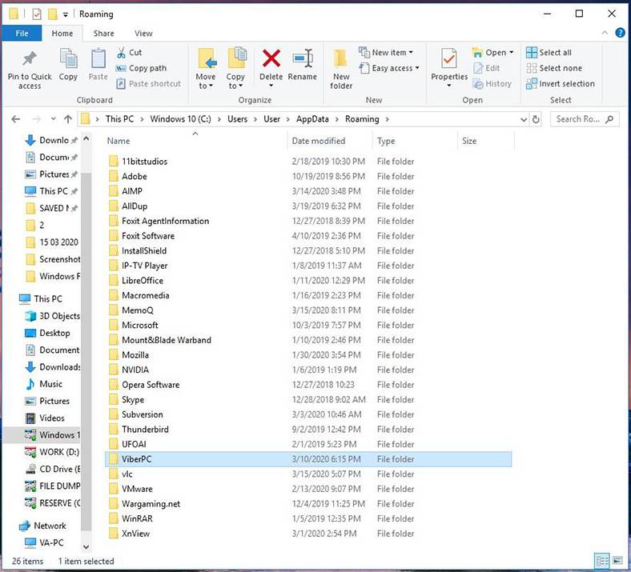The height and width of the screenshot is (572, 631).
Task: Select the Thunderbird folder
Action: [308, 430]
